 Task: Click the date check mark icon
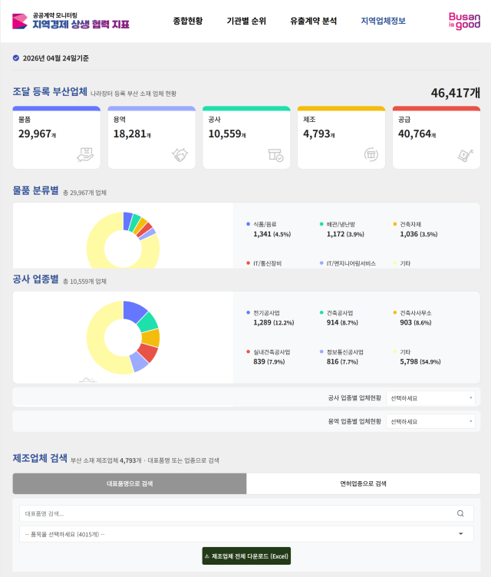(x=16, y=58)
